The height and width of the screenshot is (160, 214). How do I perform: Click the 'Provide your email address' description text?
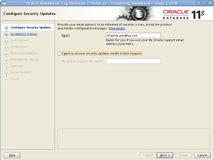coord(115,27)
